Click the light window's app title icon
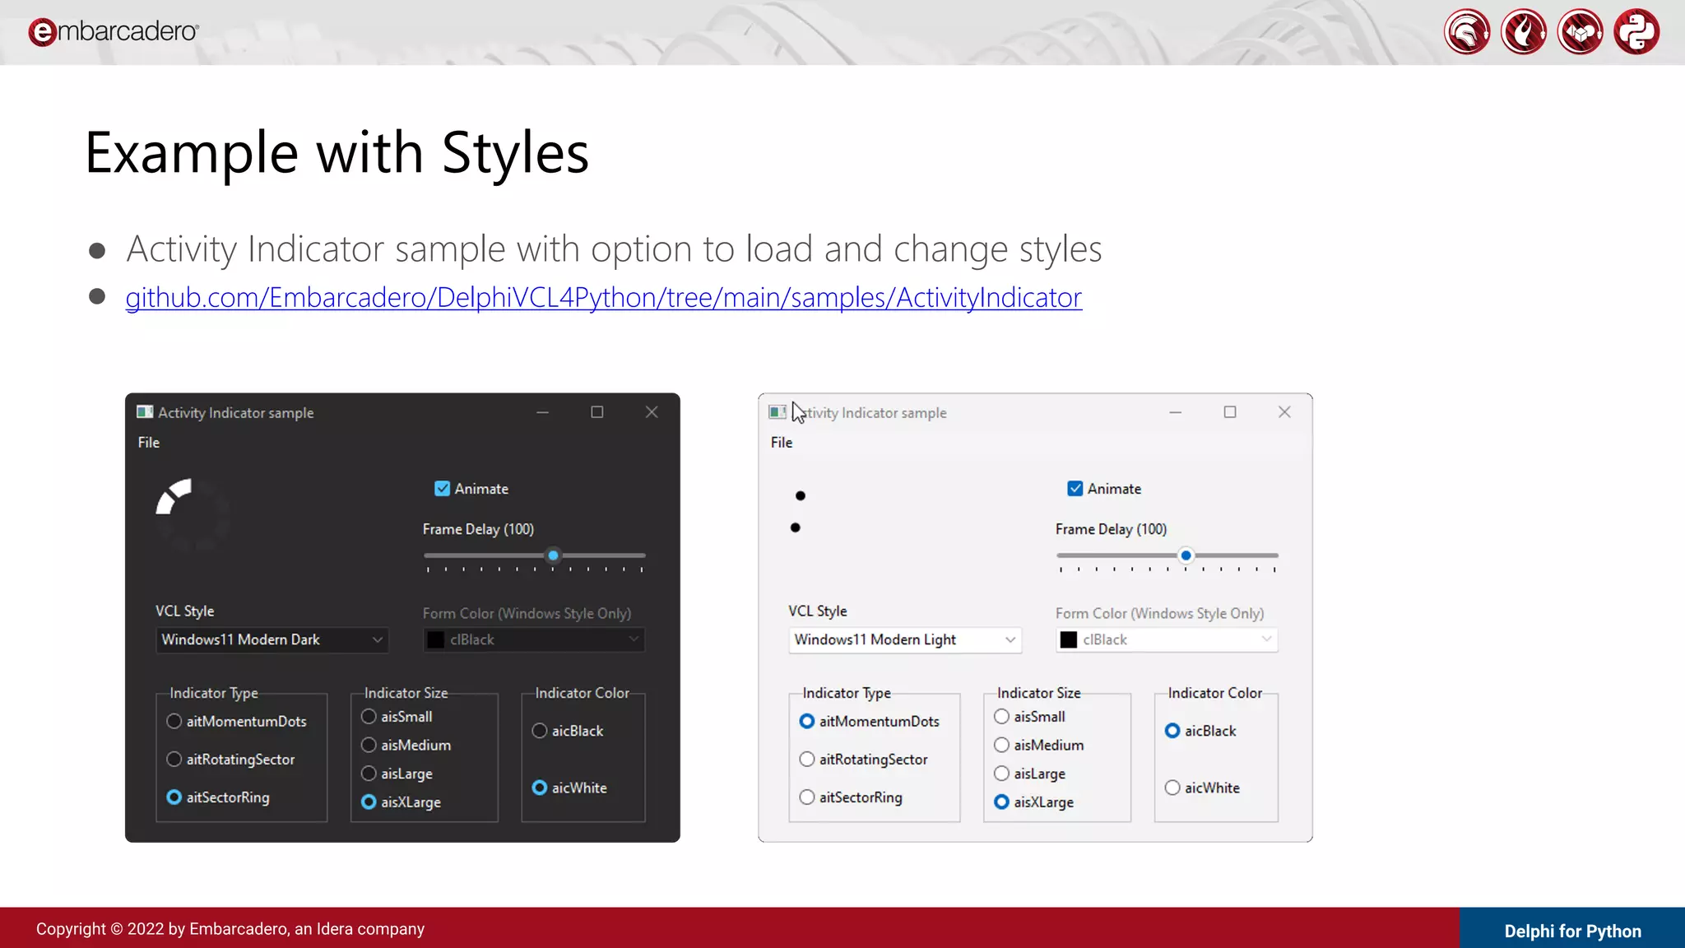The image size is (1685, 948). 778,412
